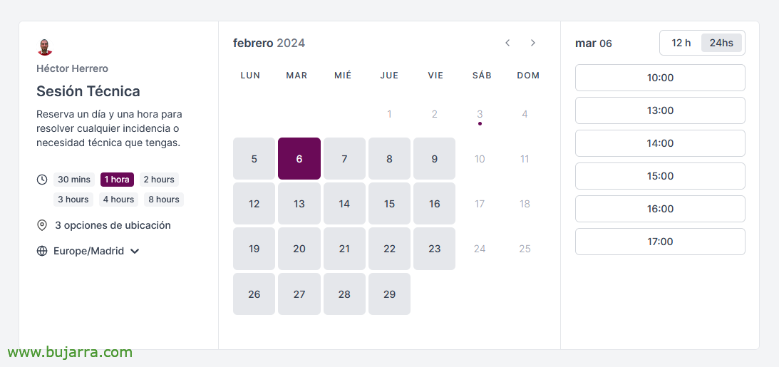Open the Europe/Madrid timezone dropdown
The width and height of the screenshot is (779, 367).
point(96,252)
